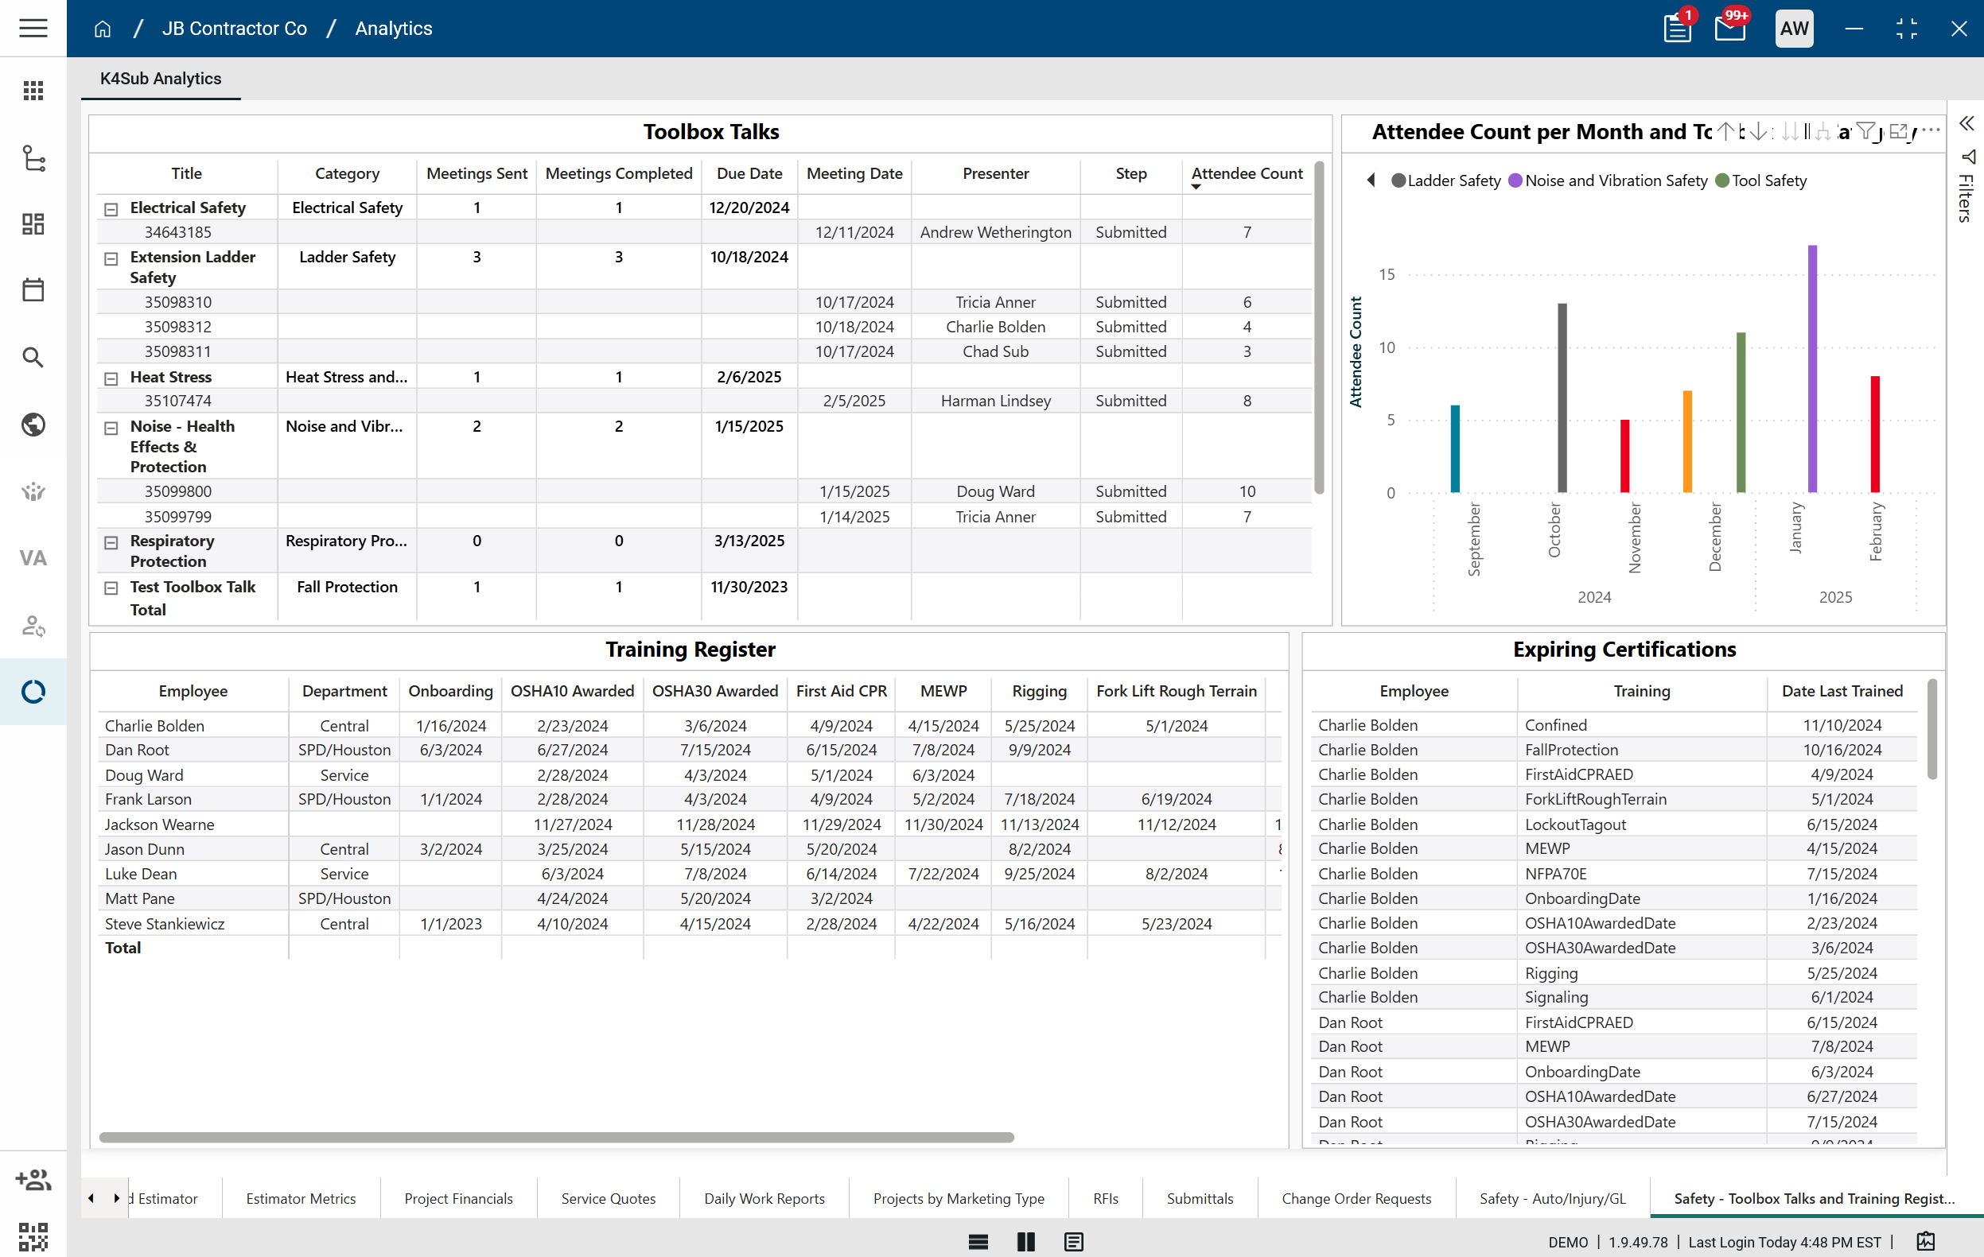The image size is (1984, 1257).
Task: Click Noise and Vibration Safety legend swatch
Action: click(x=1515, y=180)
